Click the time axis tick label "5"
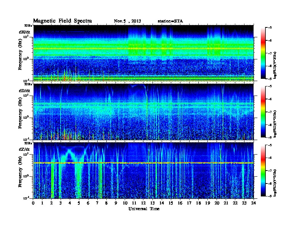 (x=79, y=203)
